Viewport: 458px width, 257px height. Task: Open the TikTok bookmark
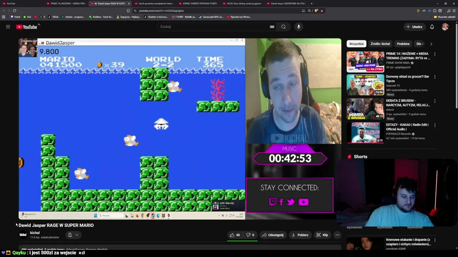[53, 17]
